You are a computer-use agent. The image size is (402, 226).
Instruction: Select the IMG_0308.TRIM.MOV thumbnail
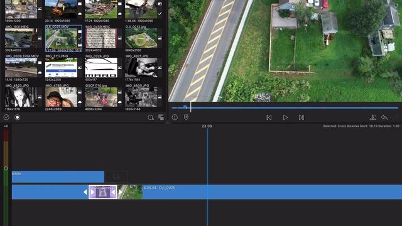coord(21,68)
